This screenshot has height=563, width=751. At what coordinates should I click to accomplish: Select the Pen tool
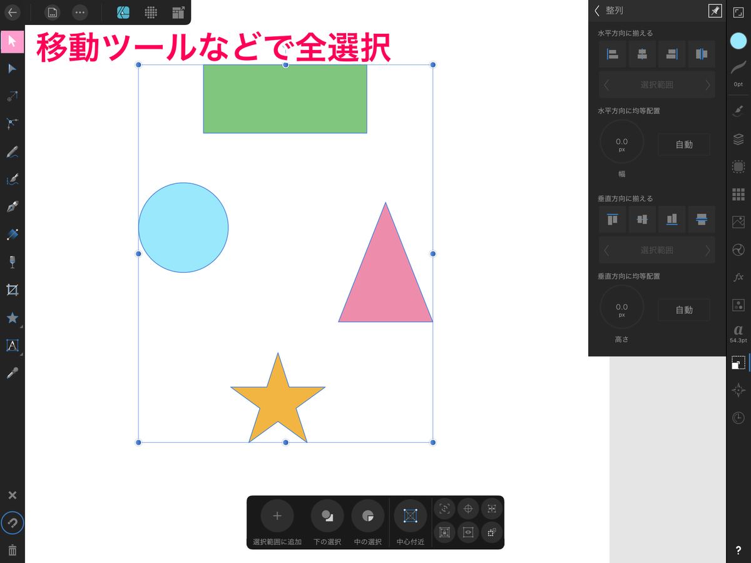(x=12, y=206)
